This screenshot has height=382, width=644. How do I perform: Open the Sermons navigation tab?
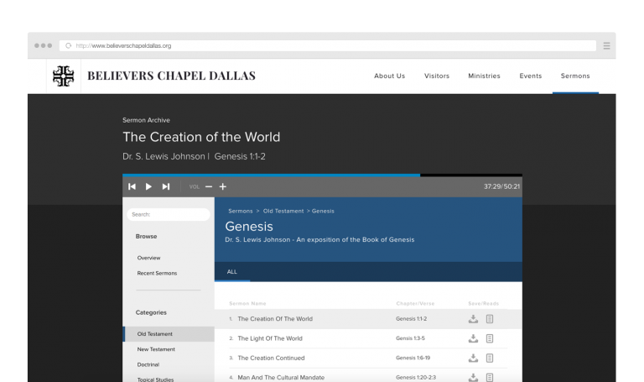click(575, 76)
